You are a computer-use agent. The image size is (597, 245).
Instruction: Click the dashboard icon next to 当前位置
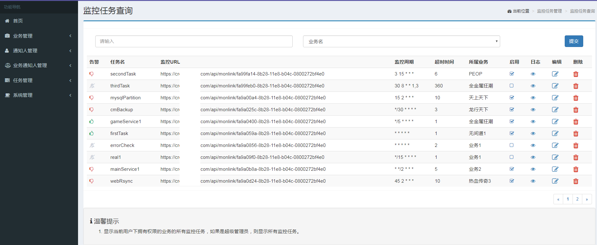pos(509,11)
